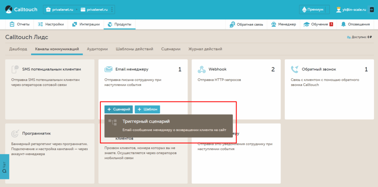Select Триггерный сценарий from the popup
The width and height of the screenshot is (378, 187).
coord(168,126)
